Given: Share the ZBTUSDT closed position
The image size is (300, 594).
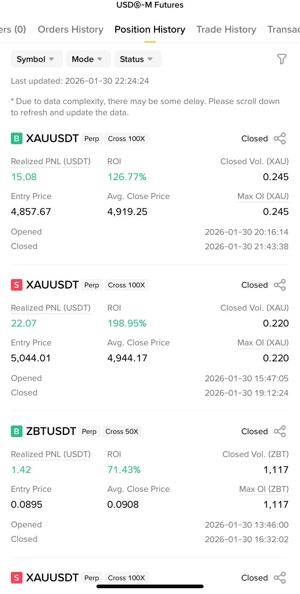Looking at the screenshot, I should click(x=280, y=431).
